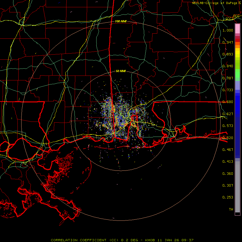Click the 0.627 legend value

(x=228, y=114)
